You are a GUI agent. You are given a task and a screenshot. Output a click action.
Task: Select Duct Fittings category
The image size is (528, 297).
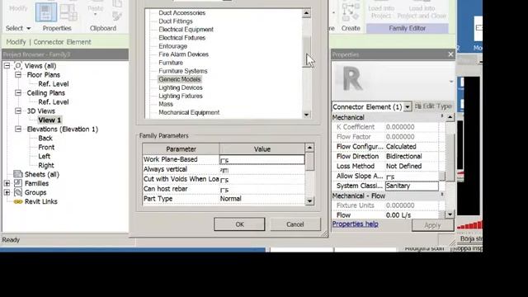(176, 21)
